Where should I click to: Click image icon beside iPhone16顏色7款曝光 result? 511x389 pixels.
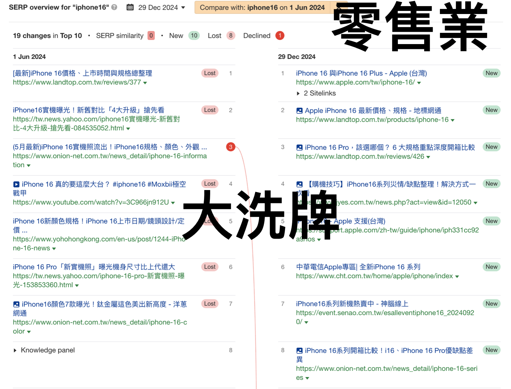16,304
